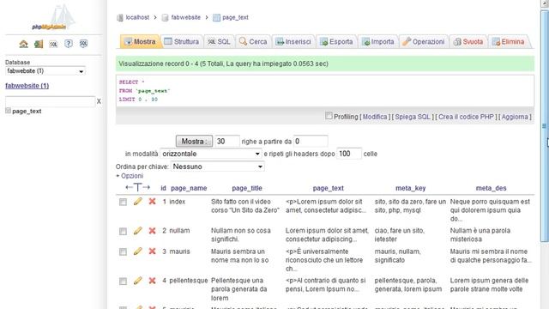
Task: Sort by the page_name column header
Action: [189, 188]
